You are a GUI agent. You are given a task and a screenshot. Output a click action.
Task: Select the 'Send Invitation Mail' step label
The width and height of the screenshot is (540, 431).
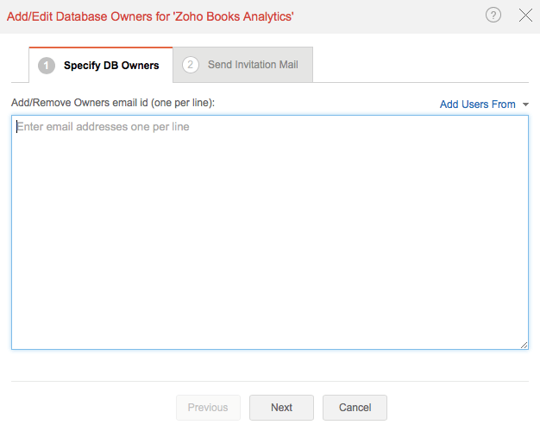coord(253,65)
